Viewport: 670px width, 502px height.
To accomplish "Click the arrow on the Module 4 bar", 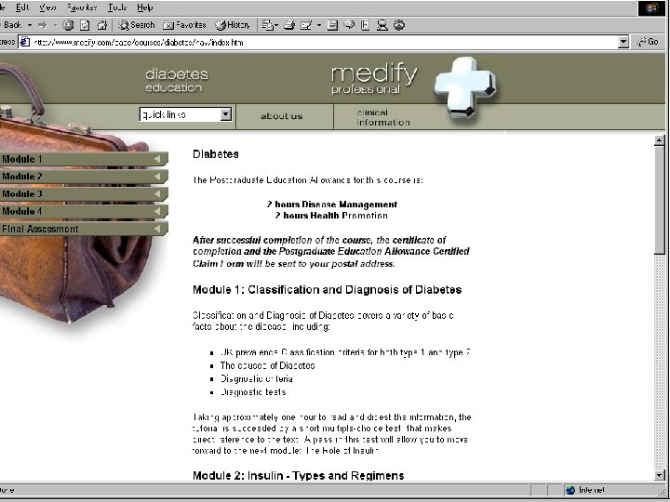I will pos(157,211).
